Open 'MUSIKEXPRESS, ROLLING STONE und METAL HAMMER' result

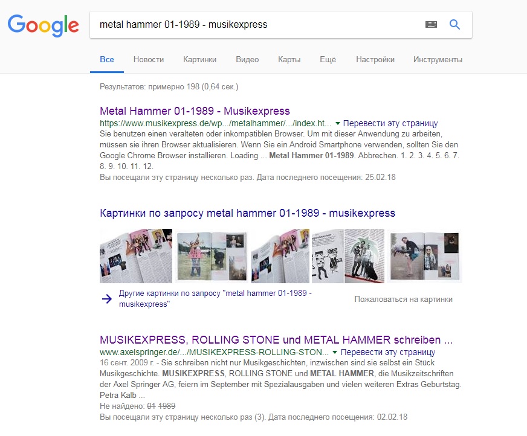[x=276, y=340]
